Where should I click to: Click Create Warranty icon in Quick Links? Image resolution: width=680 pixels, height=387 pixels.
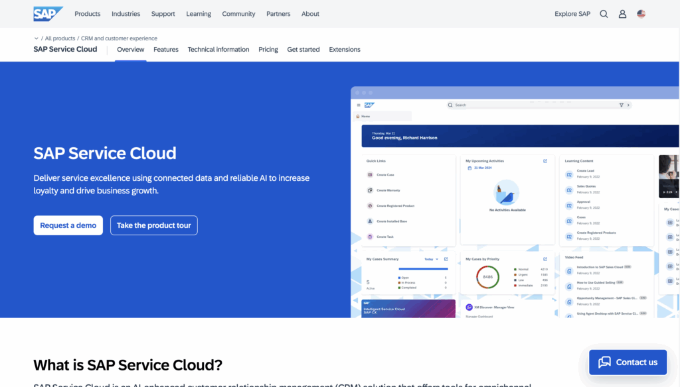click(x=370, y=190)
